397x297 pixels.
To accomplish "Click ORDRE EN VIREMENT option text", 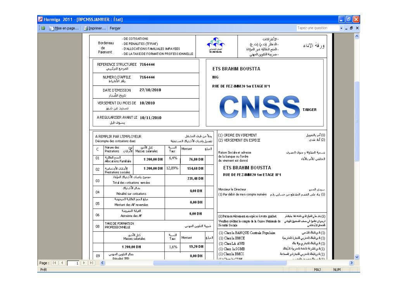I will pyautogui.click(x=238, y=135).
